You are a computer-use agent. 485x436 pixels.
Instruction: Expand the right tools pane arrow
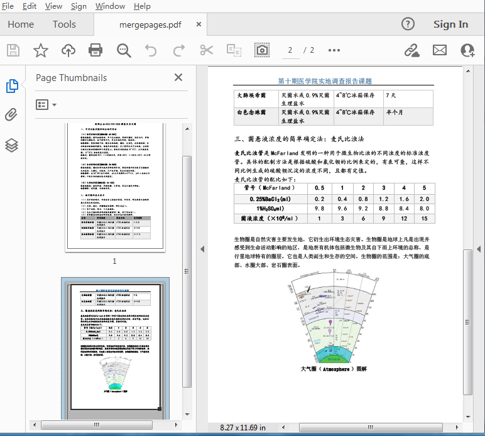[x=479, y=249]
